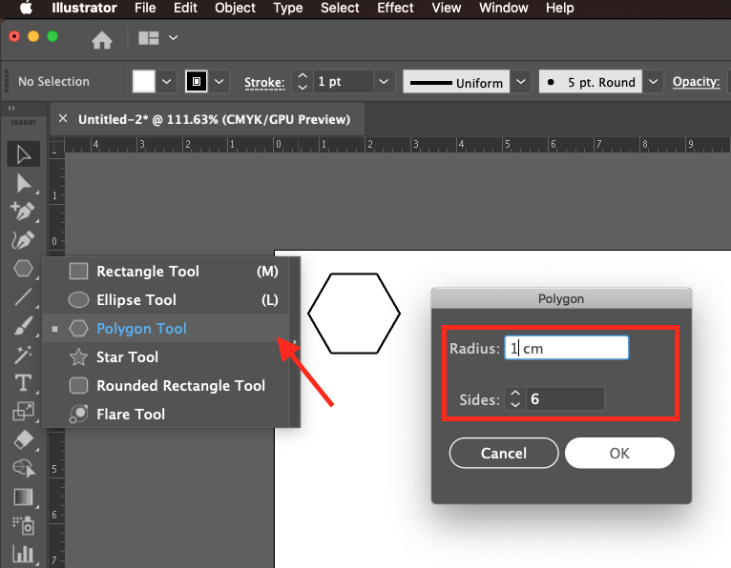Go to the Home screen icon
Image resolution: width=731 pixels, height=568 pixels.
(101, 39)
